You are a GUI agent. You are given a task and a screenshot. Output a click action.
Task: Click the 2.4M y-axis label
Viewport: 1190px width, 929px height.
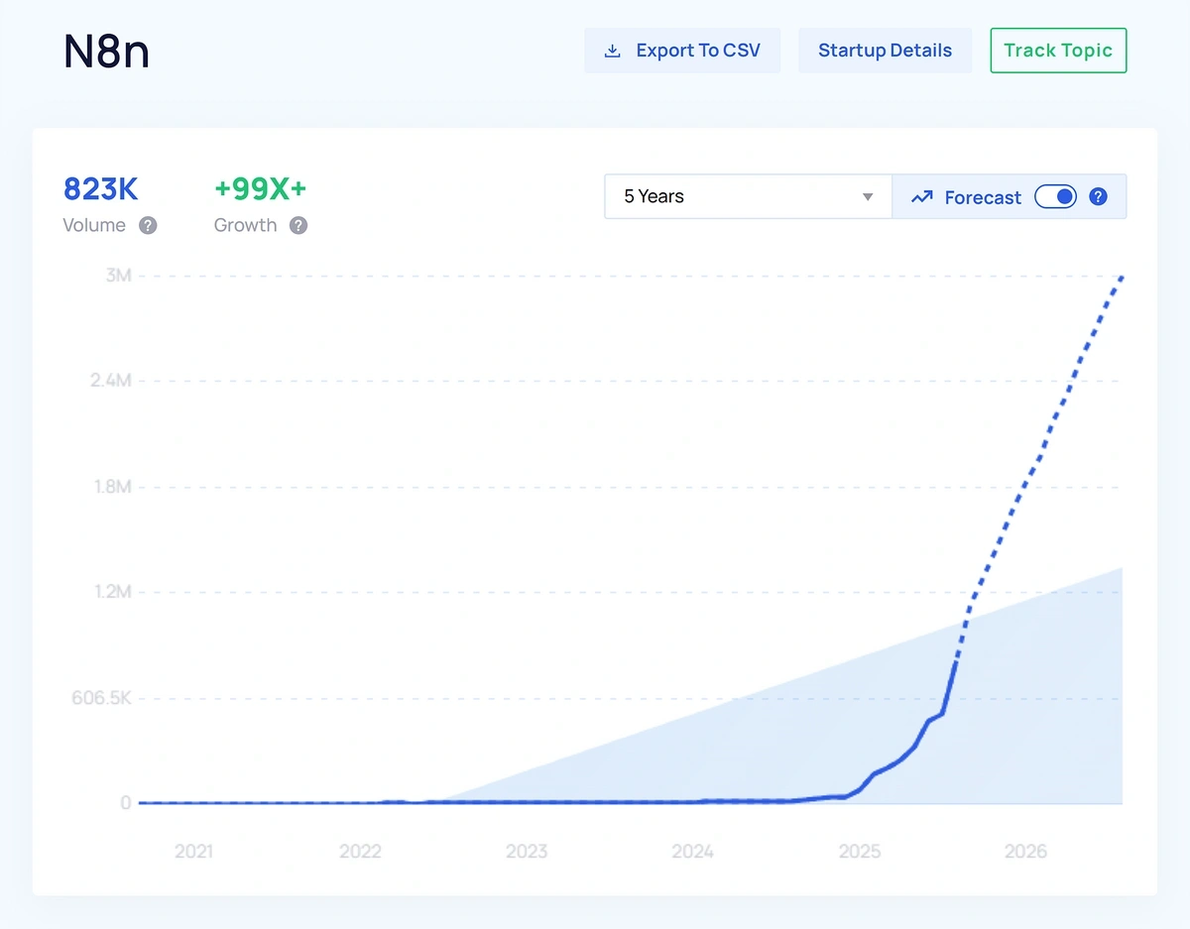click(110, 381)
